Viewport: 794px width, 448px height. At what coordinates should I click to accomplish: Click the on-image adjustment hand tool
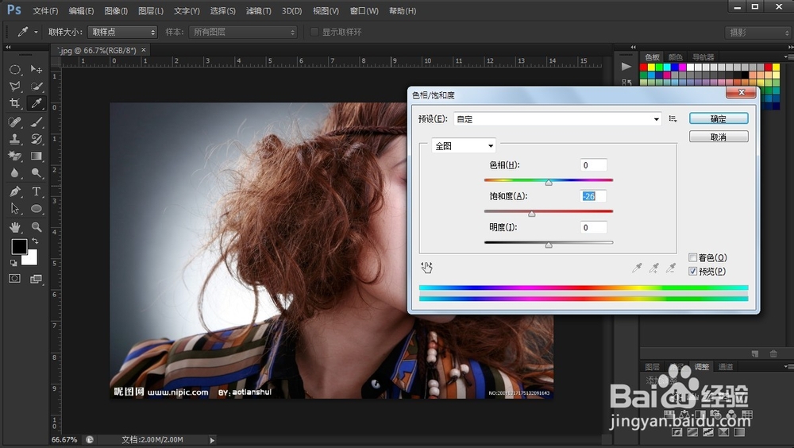pos(426,268)
